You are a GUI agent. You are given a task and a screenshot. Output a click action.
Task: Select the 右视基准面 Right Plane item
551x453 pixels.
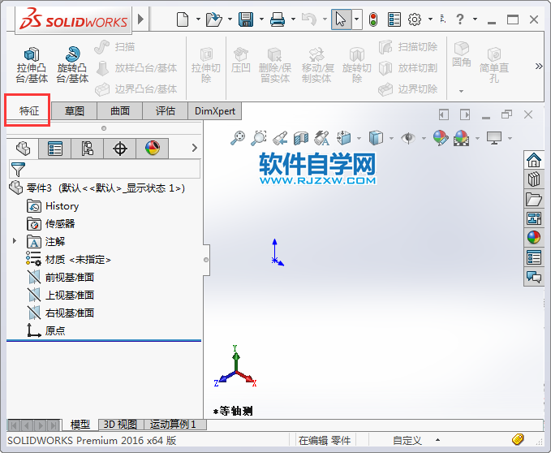point(60,313)
